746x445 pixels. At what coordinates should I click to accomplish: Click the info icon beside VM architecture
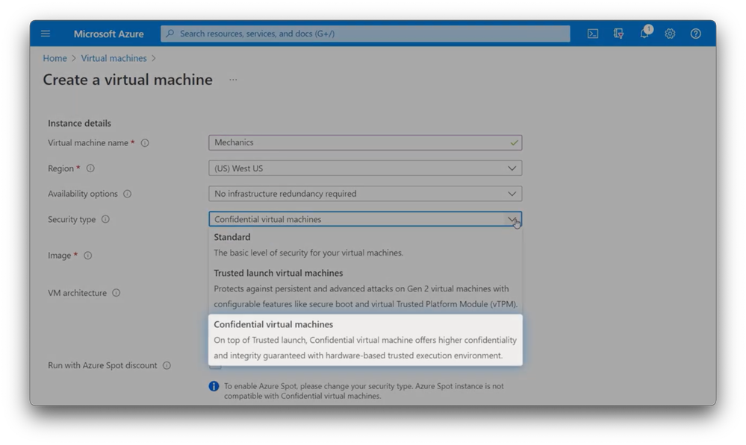point(116,293)
